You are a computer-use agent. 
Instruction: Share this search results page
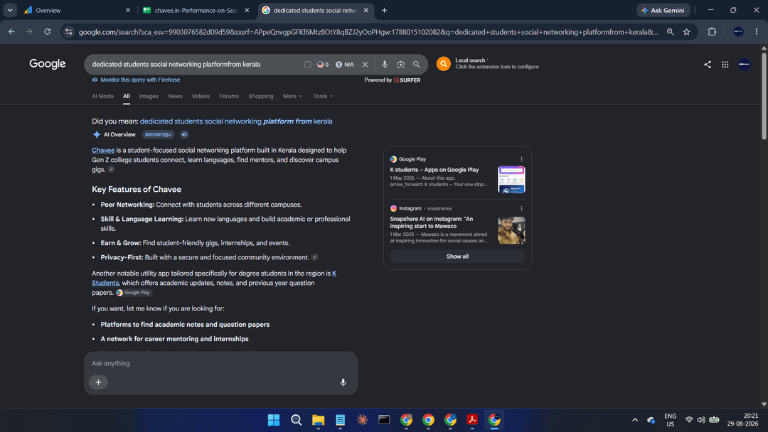(x=708, y=64)
